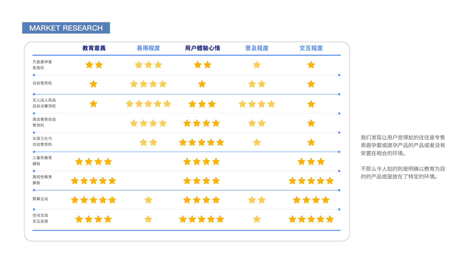Click the 屏幕互动 star under 易得程度
The height and width of the screenshot is (266, 473).
[x=148, y=200]
